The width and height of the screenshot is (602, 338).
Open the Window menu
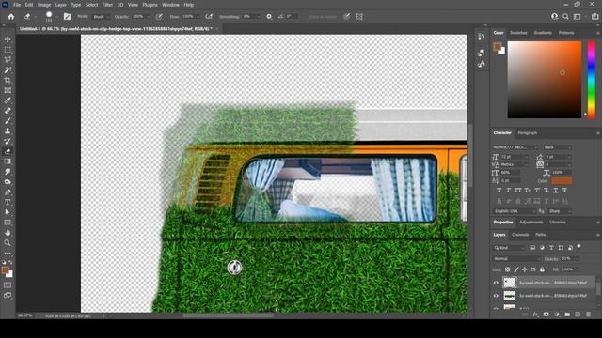(x=170, y=5)
